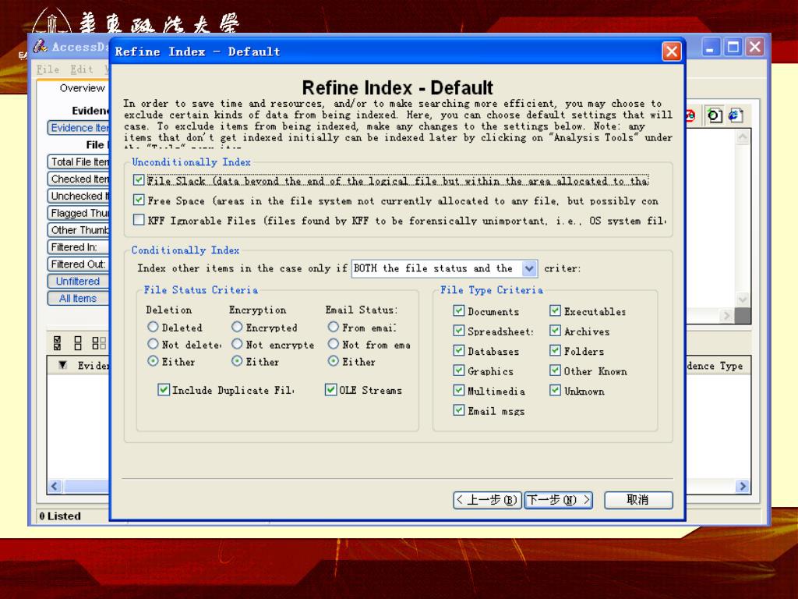Toggle Free Space index checkbox
The width and height of the screenshot is (798, 599).
(x=139, y=200)
